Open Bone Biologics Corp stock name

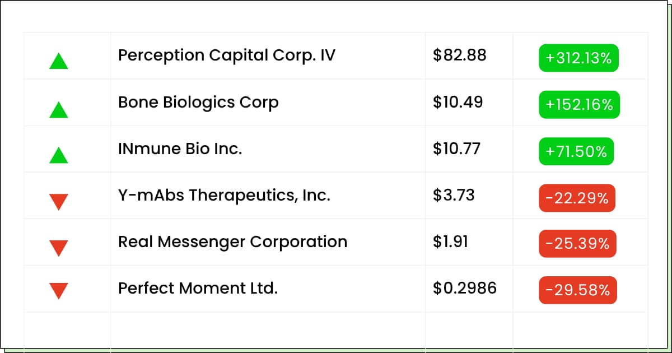[x=198, y=103]
